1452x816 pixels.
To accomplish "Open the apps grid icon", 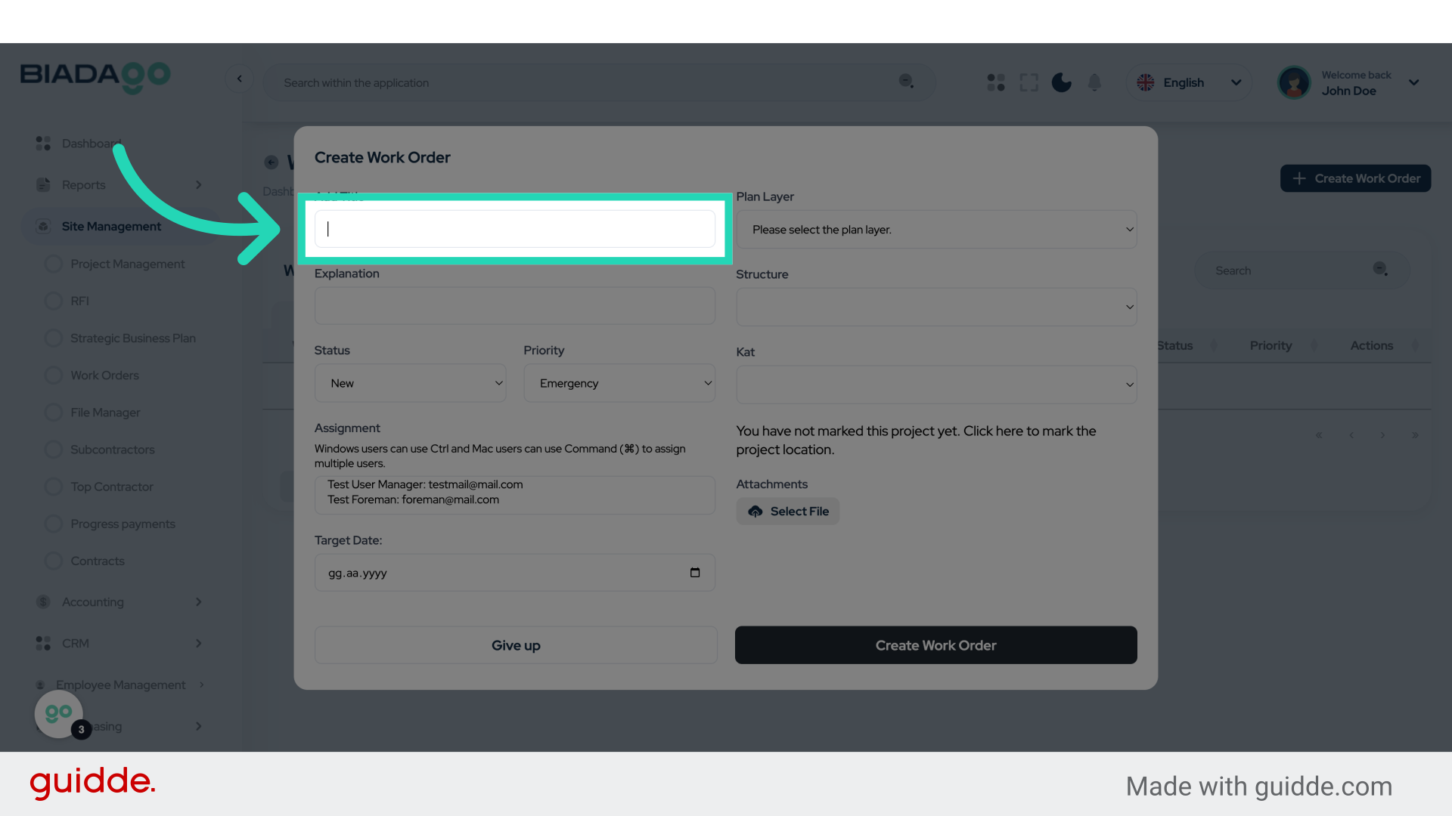I will click(x=996, y=82).
